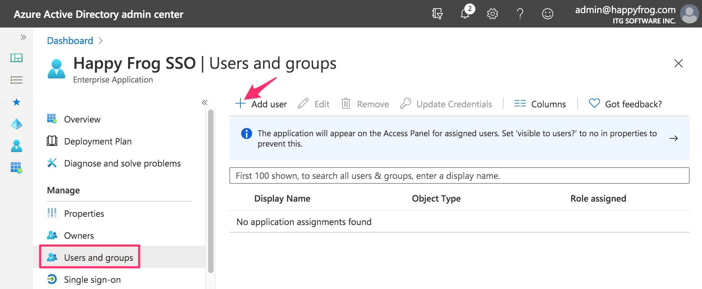Open Enterprise applications grid icon in rail

tap(17, 168)
